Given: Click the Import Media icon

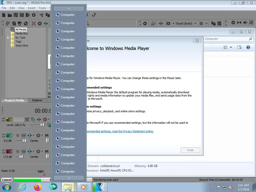Looking at the screenshot, I should coord(14,23).
